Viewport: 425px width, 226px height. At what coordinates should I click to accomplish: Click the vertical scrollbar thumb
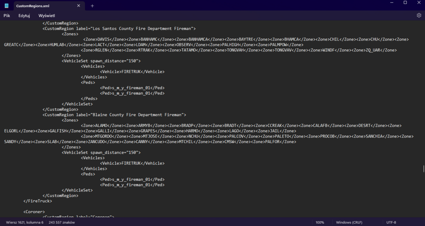(x=423, y=169)
